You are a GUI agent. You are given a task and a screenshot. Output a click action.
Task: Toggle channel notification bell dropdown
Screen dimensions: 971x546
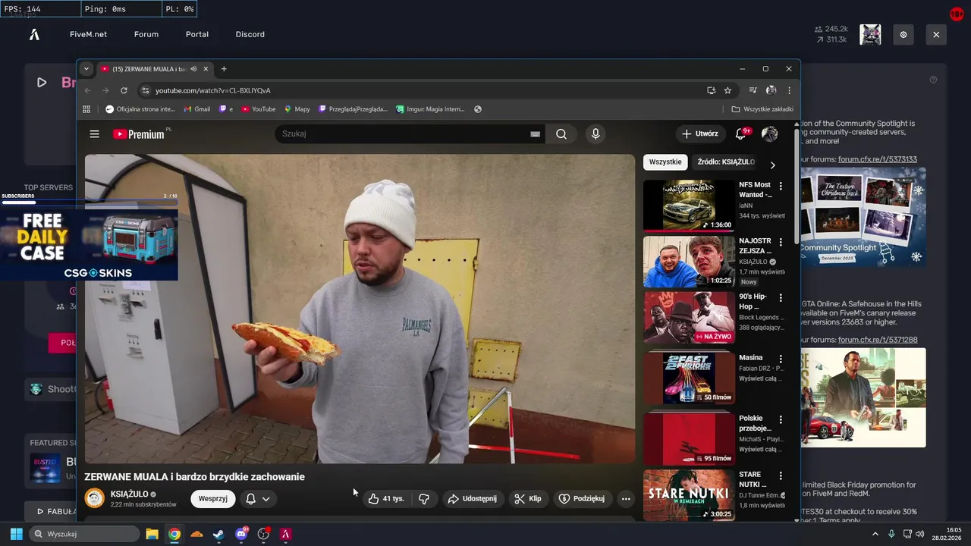tap(257, 499)
